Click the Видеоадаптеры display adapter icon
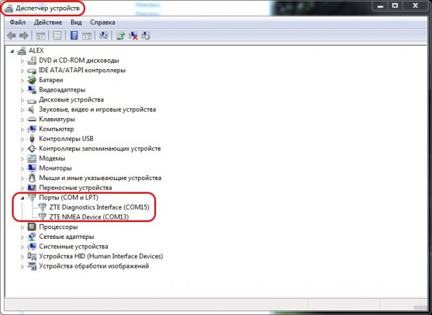The width and height of the screenshot is (432, 315). (x=32, y=90)
